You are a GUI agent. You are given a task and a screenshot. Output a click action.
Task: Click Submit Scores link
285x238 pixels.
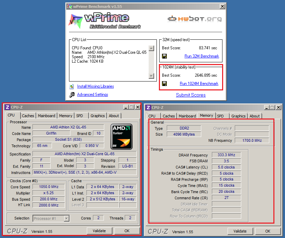point(191,95)
